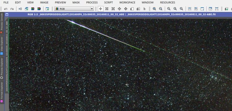Click the Undo arrow icon

[6, 9]
